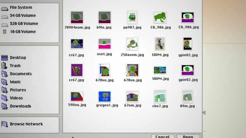Select the xset.jpg image file
This screenshot has height=138, width=246.
tap(105, 44)
